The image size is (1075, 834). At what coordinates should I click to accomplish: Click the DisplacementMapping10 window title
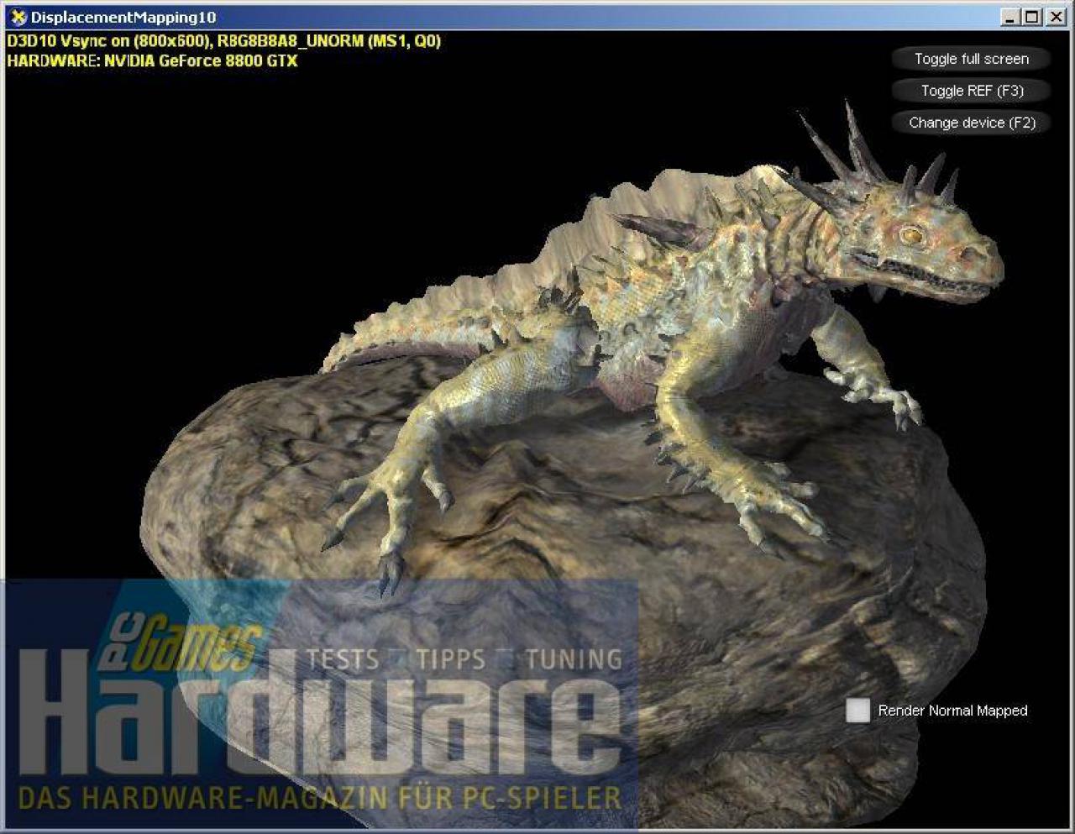coord(123,18)
